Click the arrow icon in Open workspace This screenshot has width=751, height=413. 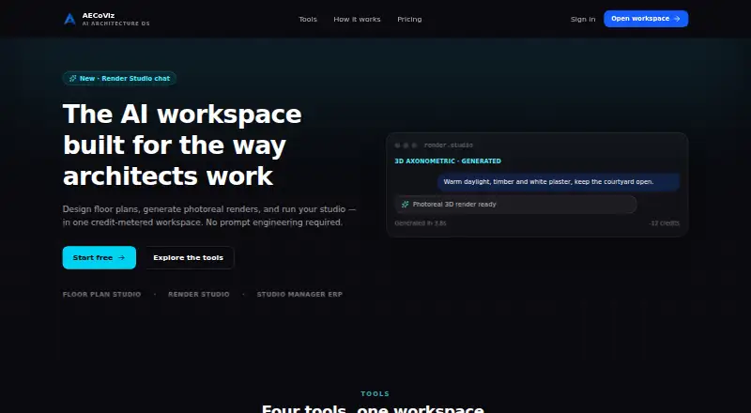[x=677, y=19]
